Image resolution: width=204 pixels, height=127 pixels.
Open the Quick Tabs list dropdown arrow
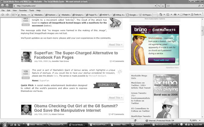(x=16, y=15)
